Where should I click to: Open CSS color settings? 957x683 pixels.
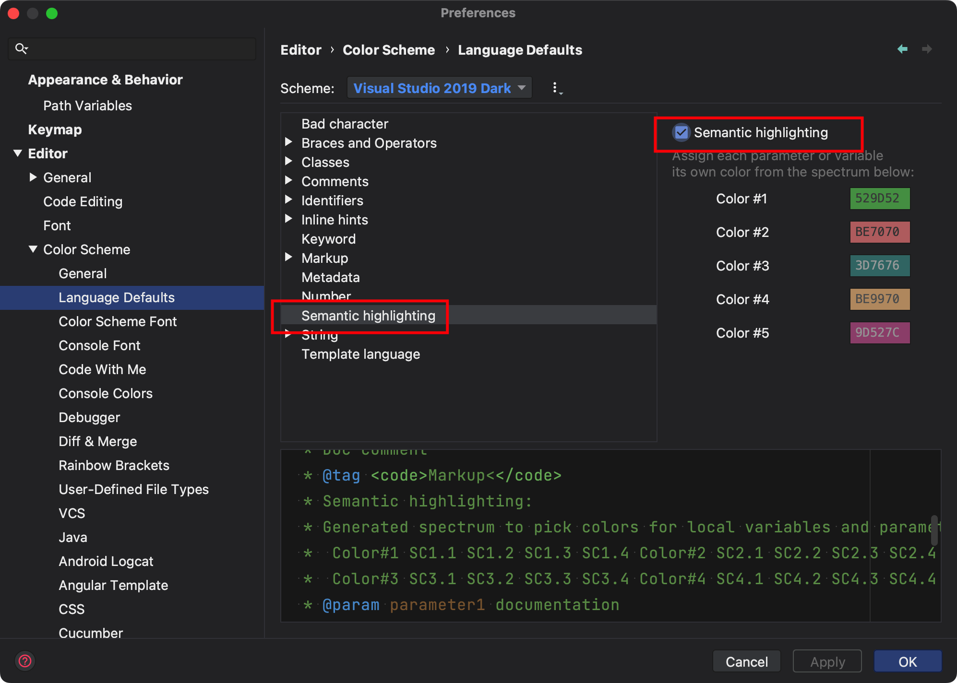point(72,609)
